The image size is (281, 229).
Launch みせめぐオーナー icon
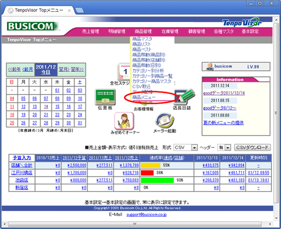[124, 121]
